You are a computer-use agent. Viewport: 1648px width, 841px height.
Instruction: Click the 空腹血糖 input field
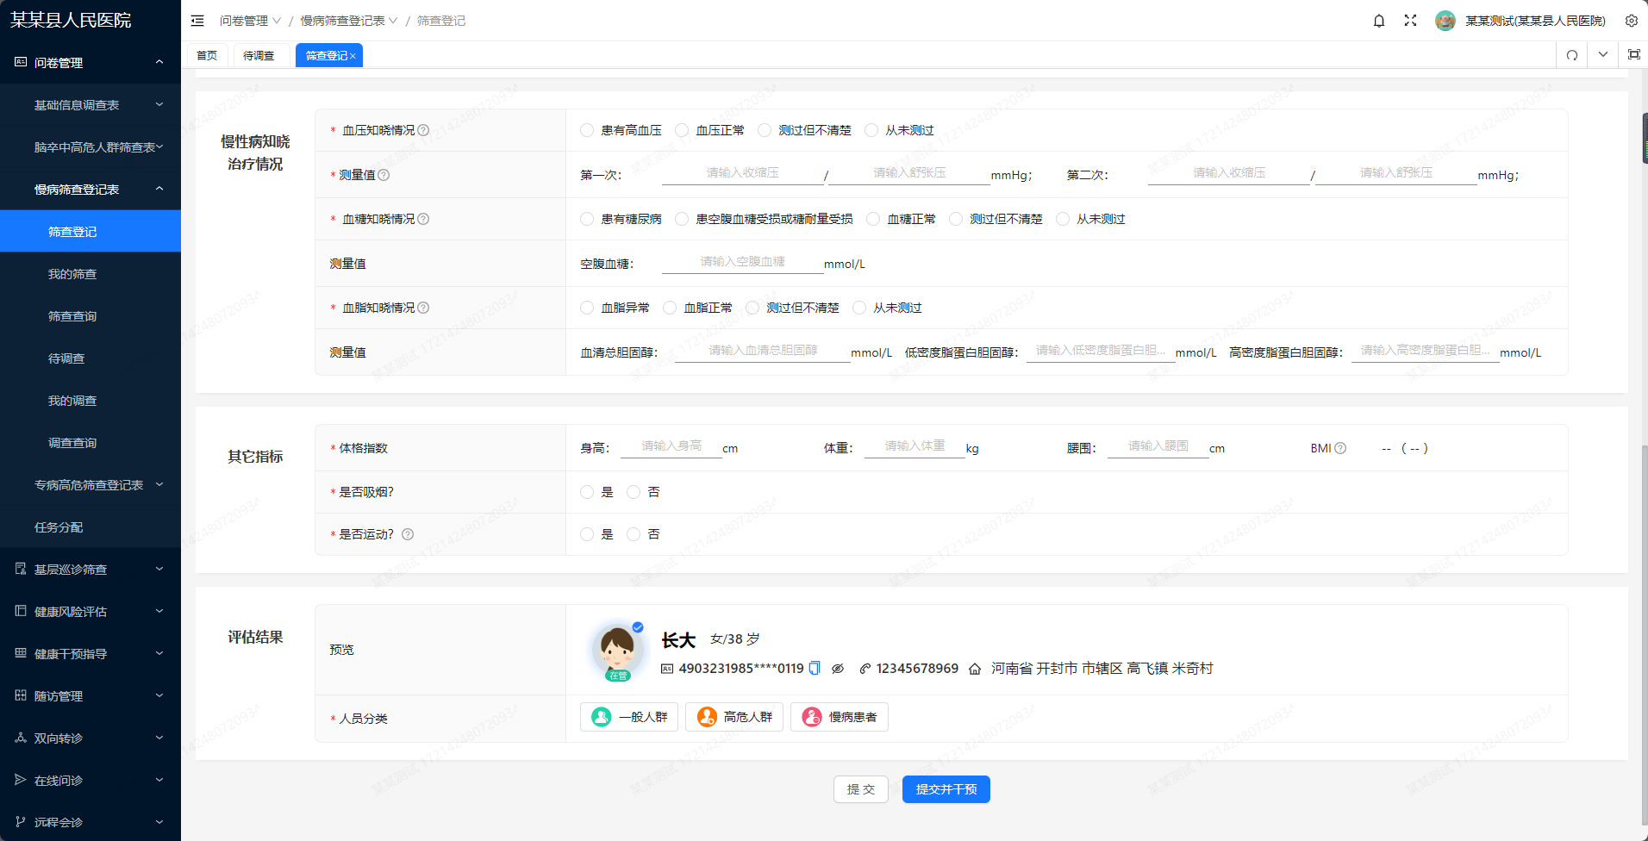pos(743,262)
